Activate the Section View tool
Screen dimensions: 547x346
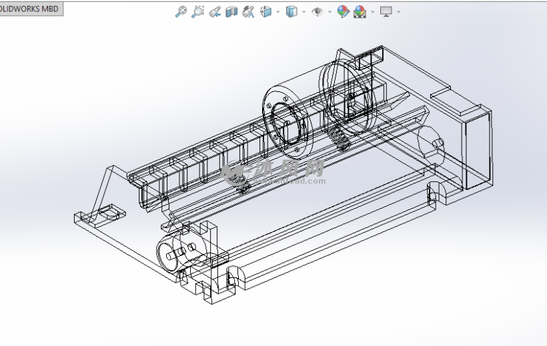pyautogui.click(x=231, y=12)
